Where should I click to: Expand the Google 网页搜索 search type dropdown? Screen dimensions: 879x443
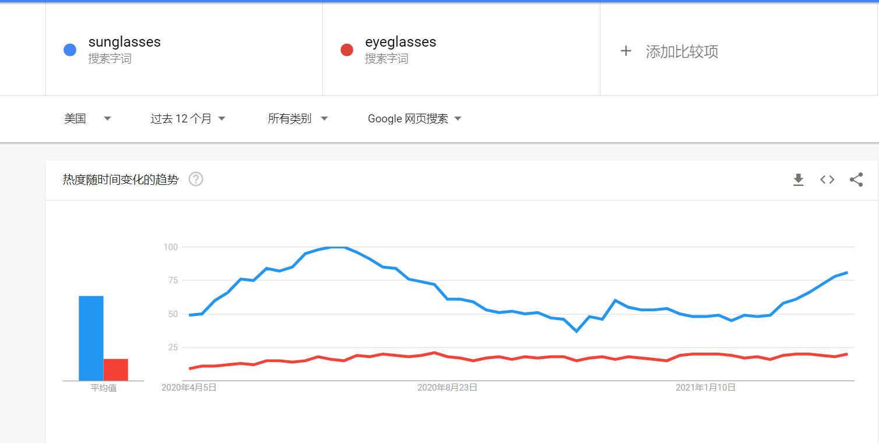point(414,119)
